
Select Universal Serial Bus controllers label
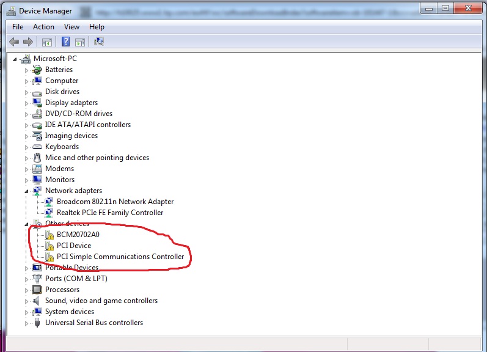[x=94, y=323]
